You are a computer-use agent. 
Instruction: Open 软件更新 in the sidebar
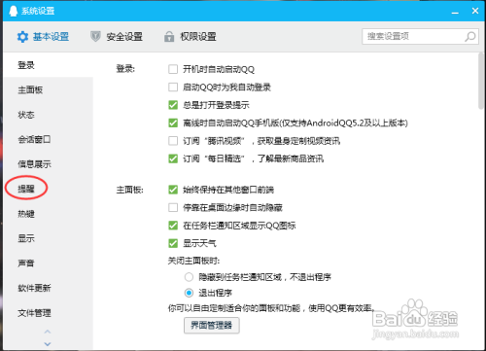click(x=48, y=288)
